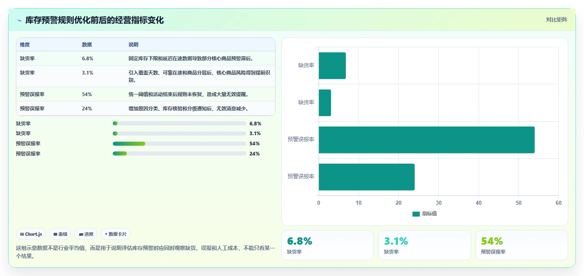Click the footnote beginning 这组示意数据不是行业平均值
This screenshot has height=276, width=584.
146,252
